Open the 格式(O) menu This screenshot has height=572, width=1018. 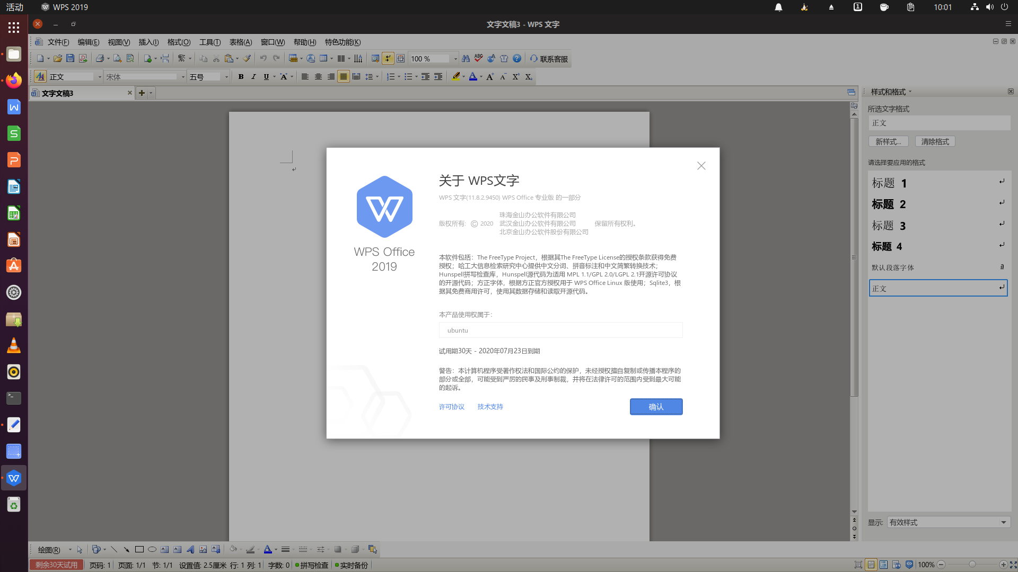179,42
